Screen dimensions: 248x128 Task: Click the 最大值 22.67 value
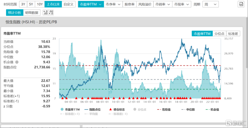coord(45,81)
